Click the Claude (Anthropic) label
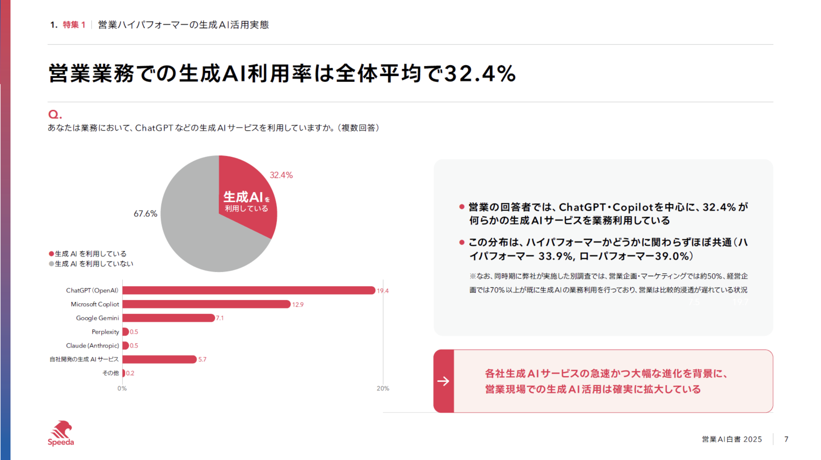 (92, 346)
